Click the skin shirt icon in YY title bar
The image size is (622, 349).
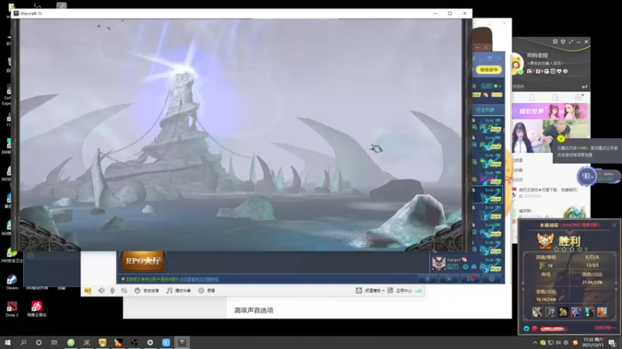563,42
